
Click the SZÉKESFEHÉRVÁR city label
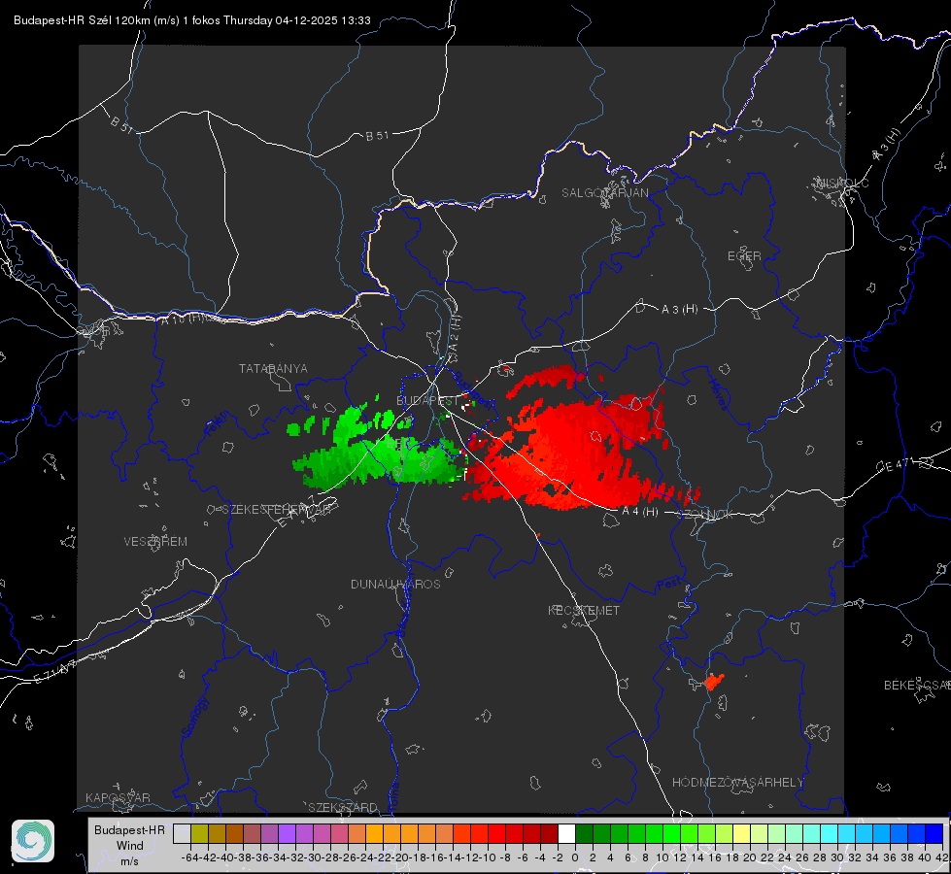277,509
